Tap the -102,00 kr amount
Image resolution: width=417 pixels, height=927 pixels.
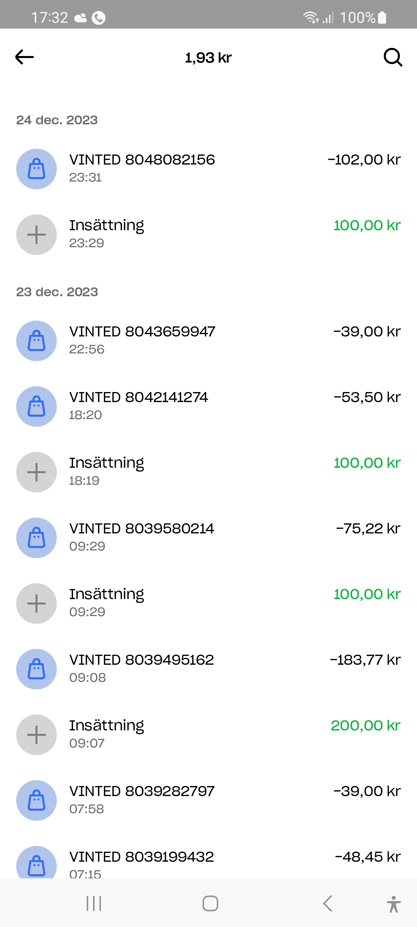coord(364,160)
